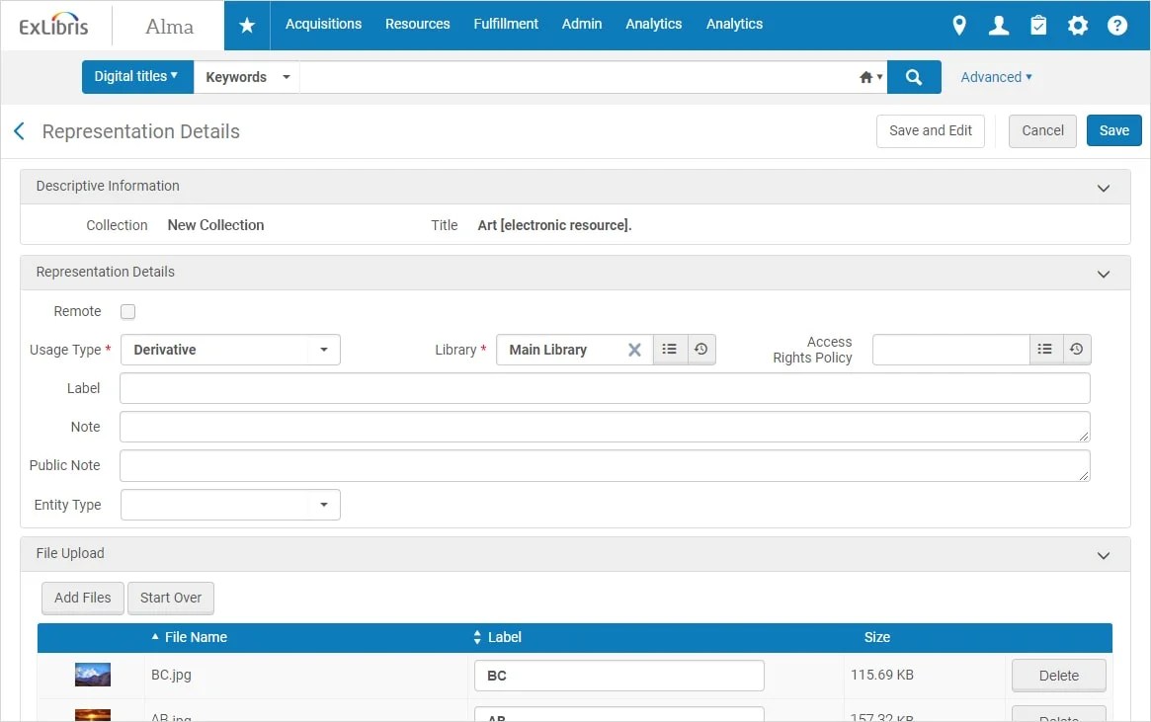Enable the Remote checkbox
Viewport: 1151px width, 722px height.
tap(127, 311)
